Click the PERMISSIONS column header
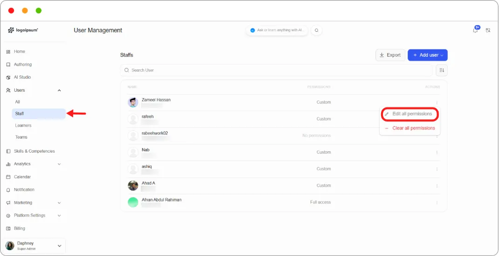The height and width of the screenshot is (256, 499). 319,87
